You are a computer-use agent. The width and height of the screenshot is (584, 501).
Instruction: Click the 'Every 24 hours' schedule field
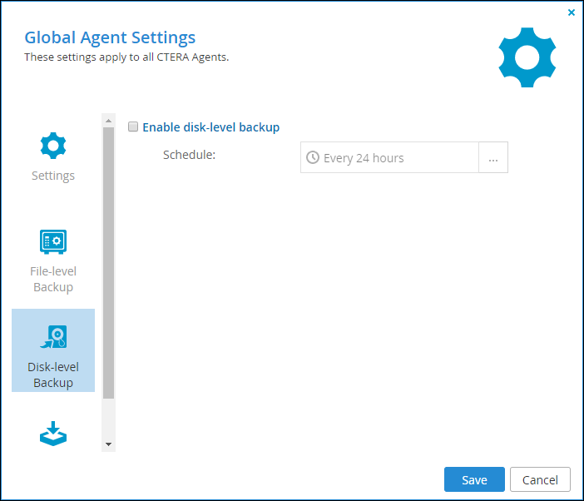pyautogui.click(x=389, y=157)
